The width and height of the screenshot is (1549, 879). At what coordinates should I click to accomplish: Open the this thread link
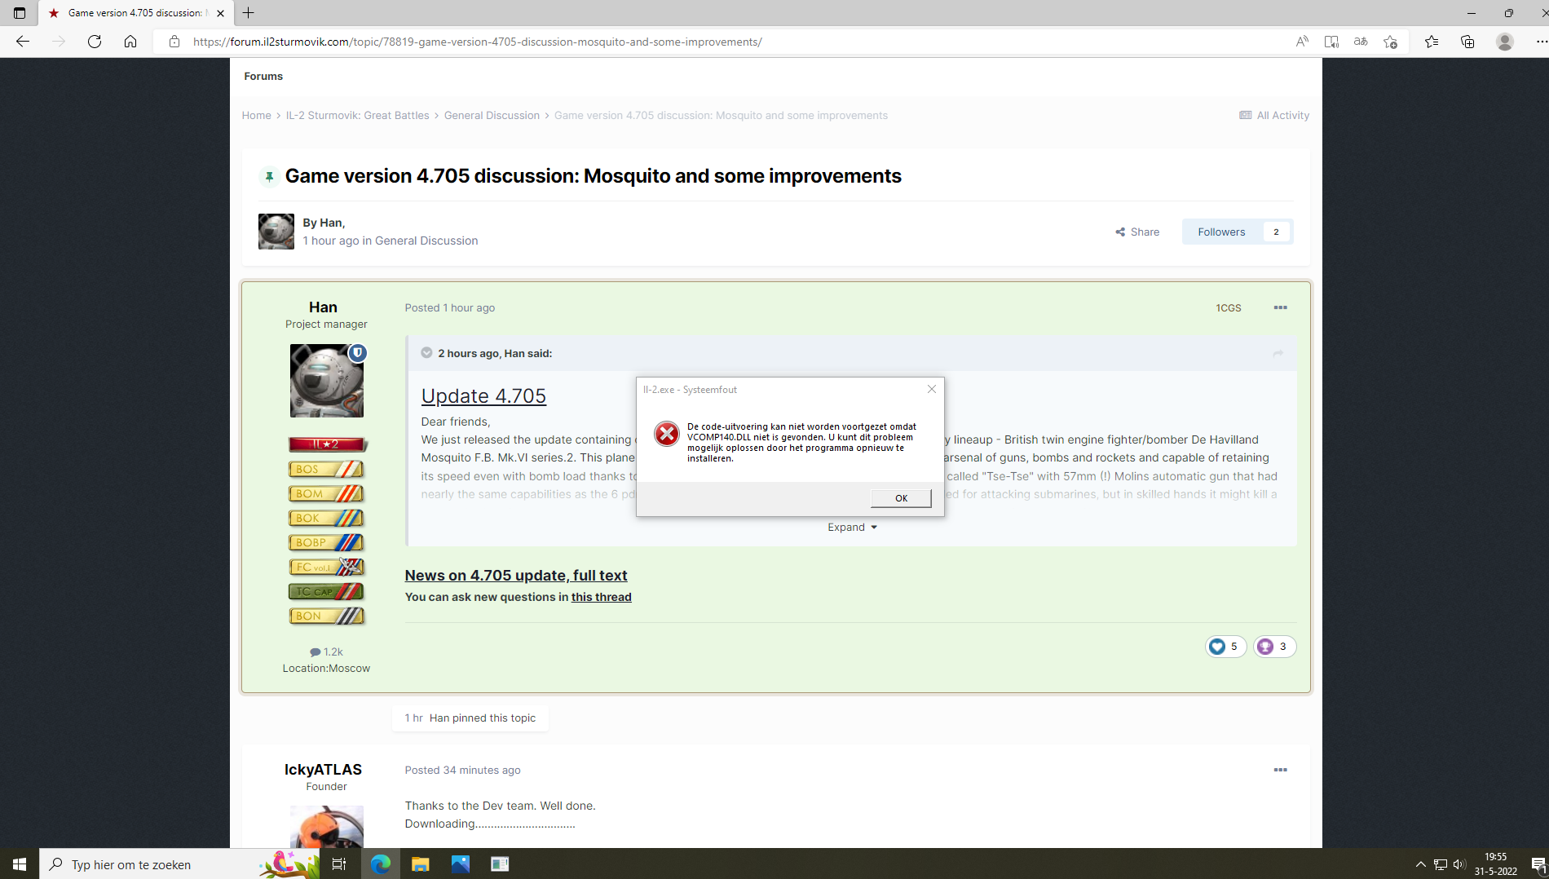pyautogui.click(x=602, y=597)
